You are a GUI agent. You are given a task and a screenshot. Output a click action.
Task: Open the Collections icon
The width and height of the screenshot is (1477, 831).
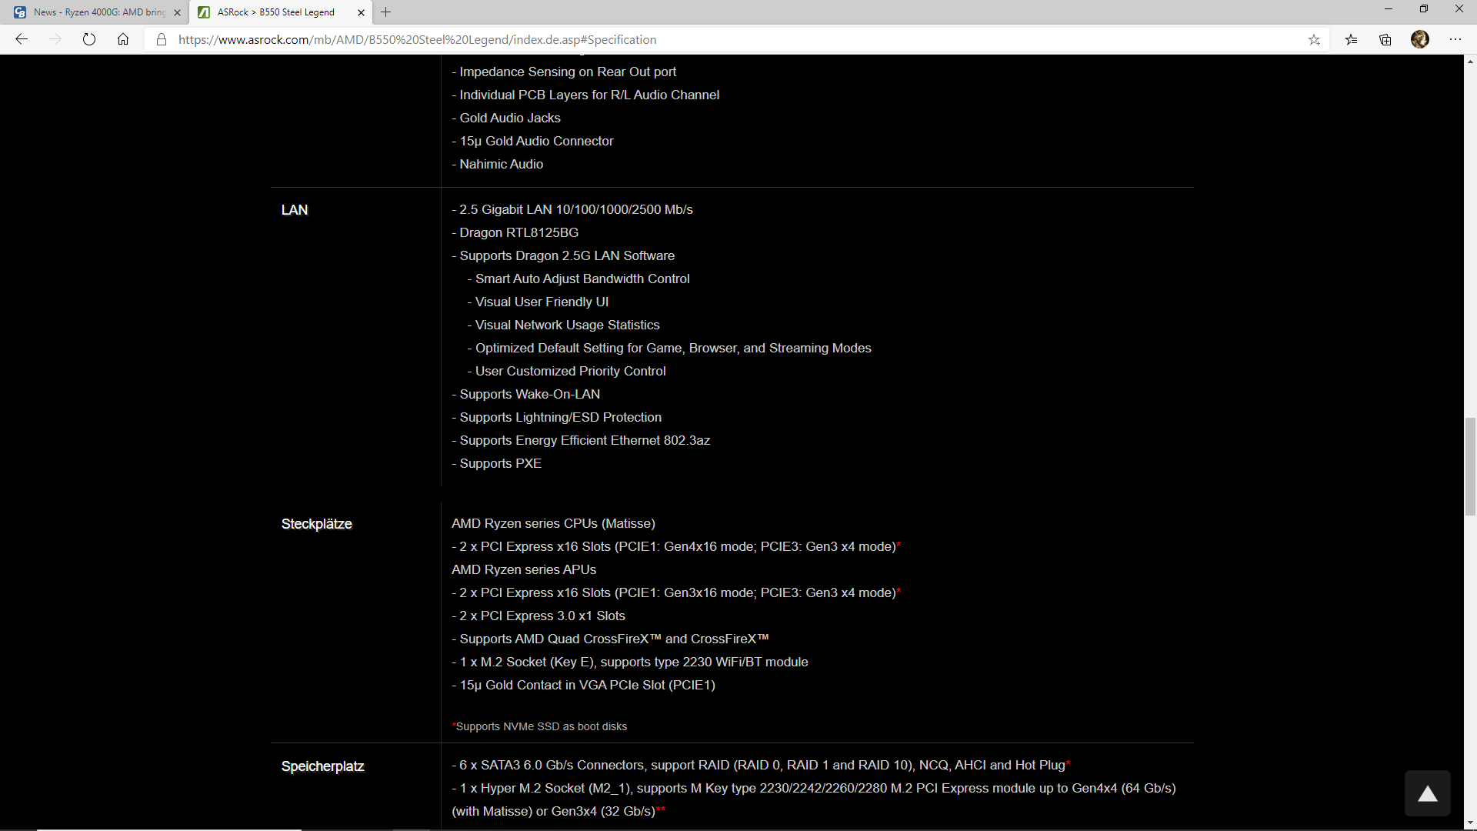coord(1385,39)
